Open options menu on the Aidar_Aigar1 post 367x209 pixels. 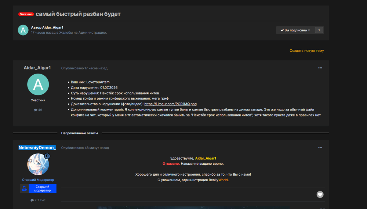click(320, 68)
